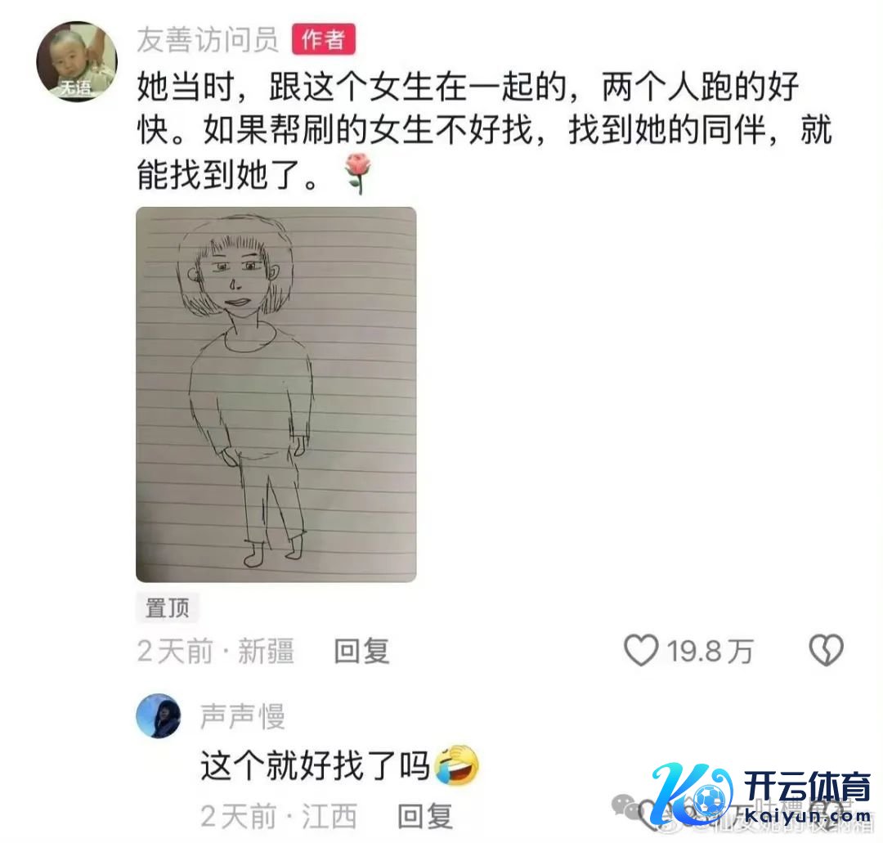Open the kaiyun.com watermark link

pyautogui.click(x=808, y=815)
